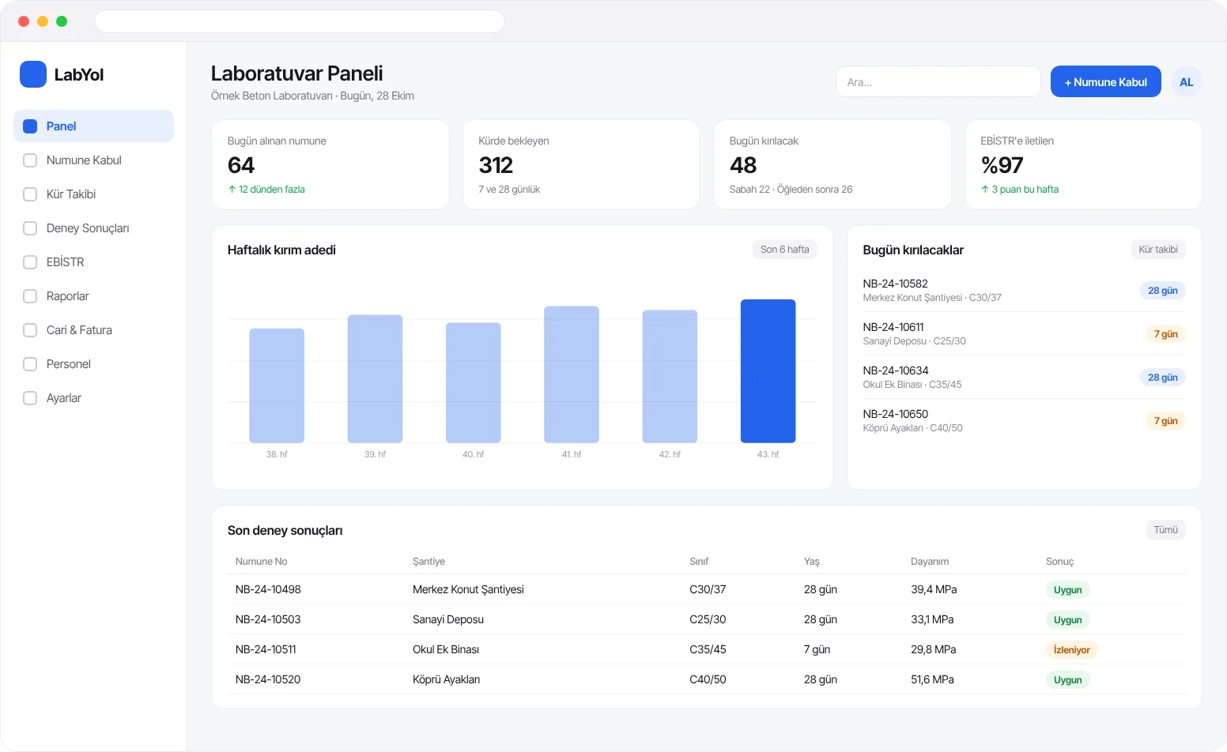Click 28 gün badge for NB-24-10634
This screenshot has height=752, width=1227.
click(1162, 378)
